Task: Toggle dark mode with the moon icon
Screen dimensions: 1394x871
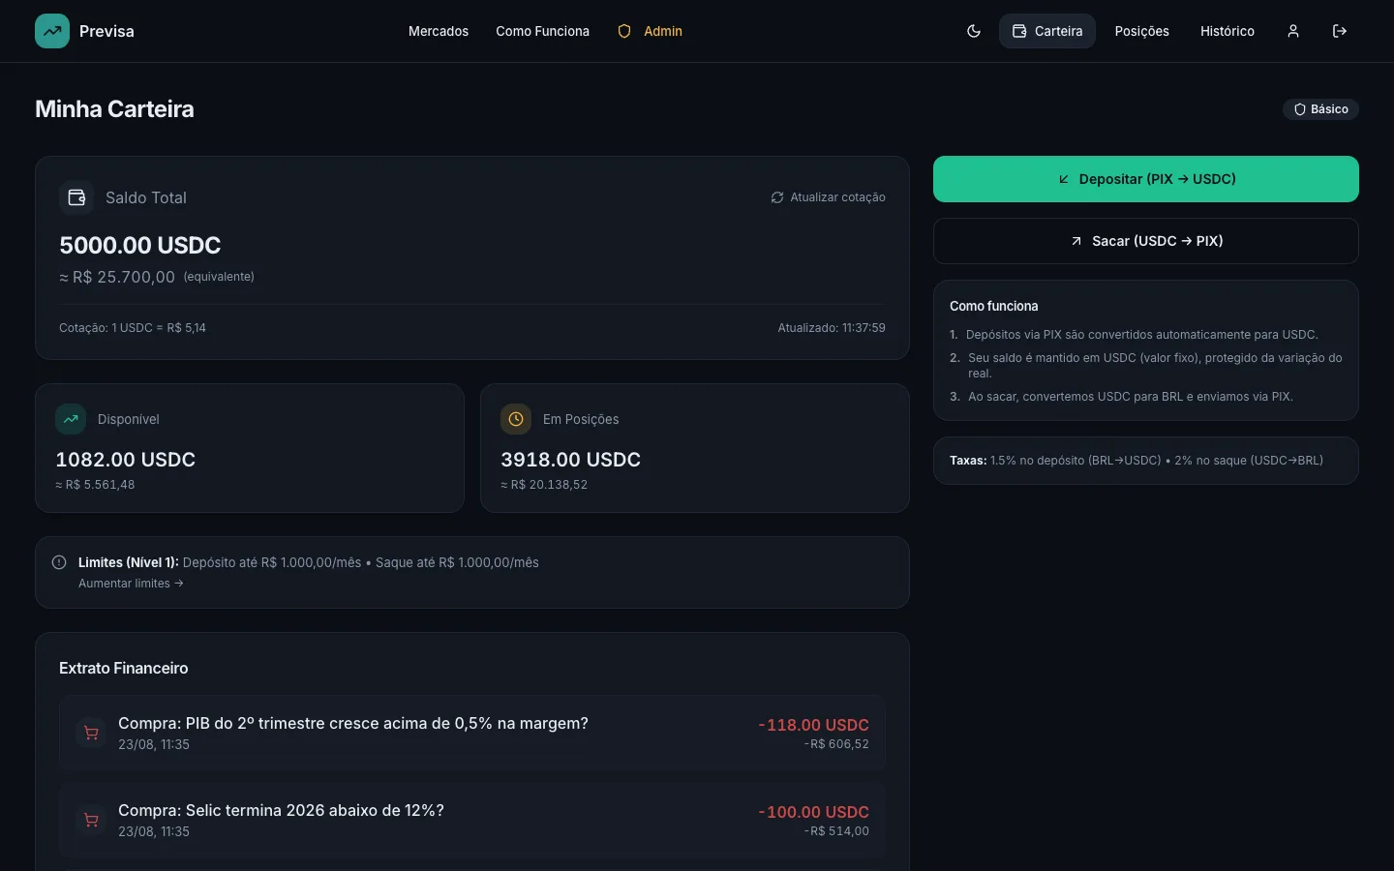Action: [974, 31]
